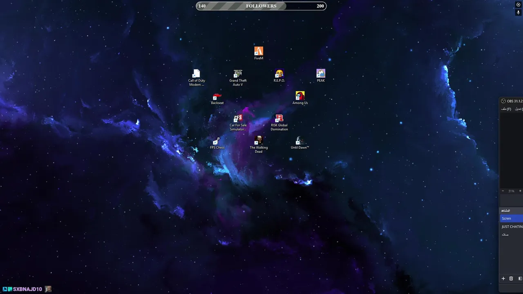
Task: Click the 140 follower count number
Action: pyautogui.click(x=202, y=6)
